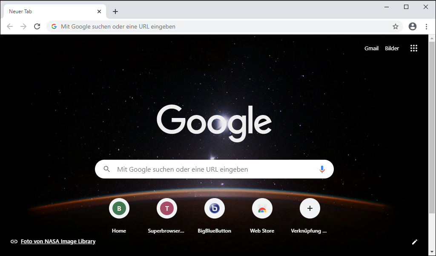Open the Google apps grid
Screen dimensions: 436x256
[x=413, y=48]
